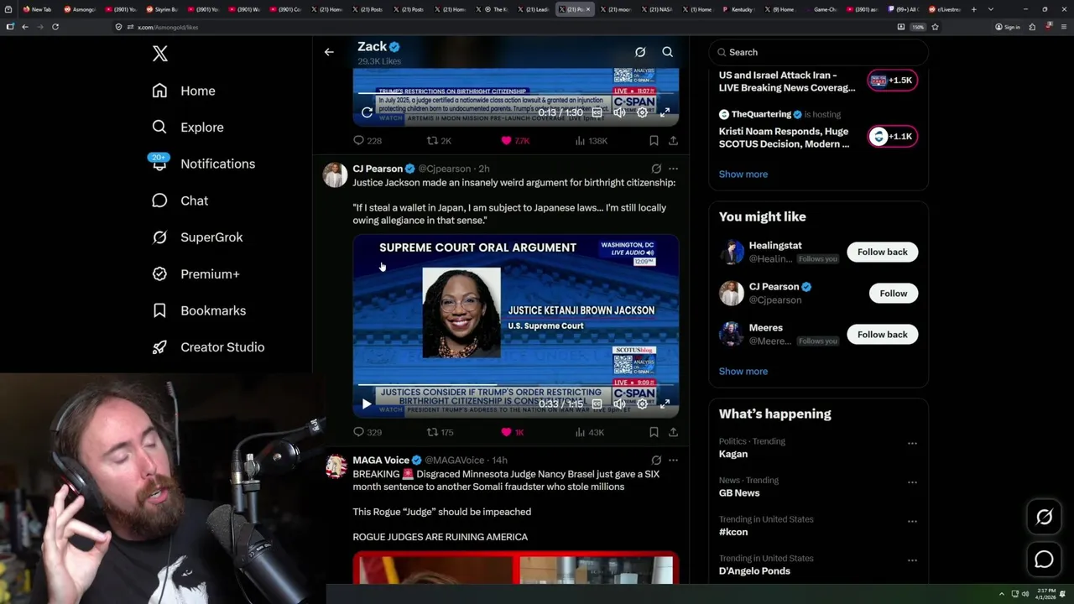Bookmark page with star icon in address bar
The height and width of the screenshot is (604, 1074).
click(935, 27)
